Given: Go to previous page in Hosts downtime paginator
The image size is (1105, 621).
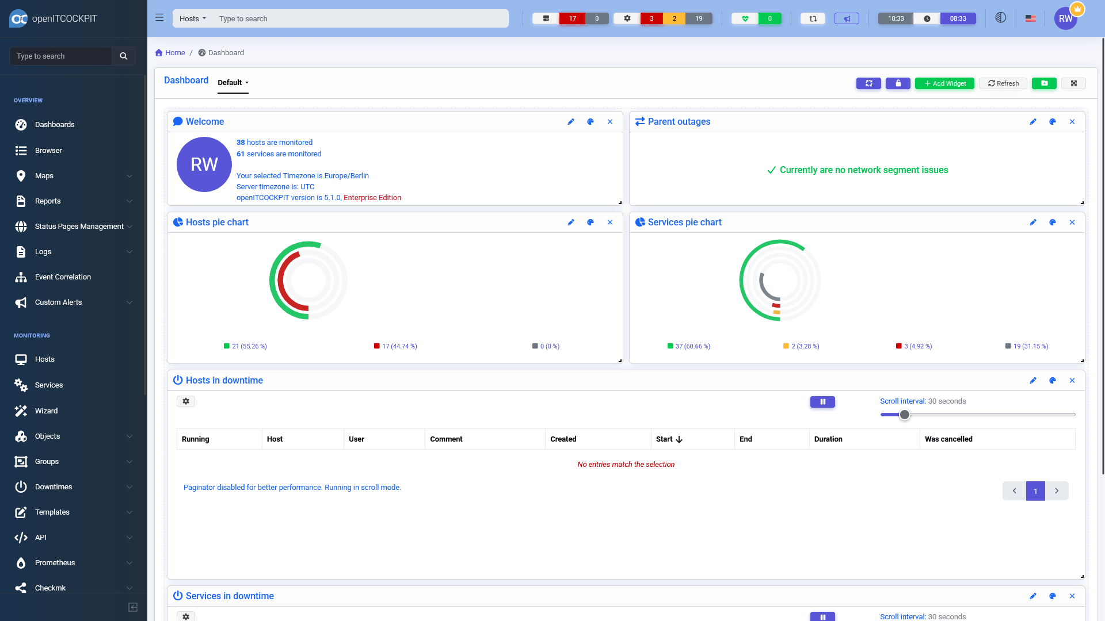Looking at the screenshot, I should tap(1014, 491).
